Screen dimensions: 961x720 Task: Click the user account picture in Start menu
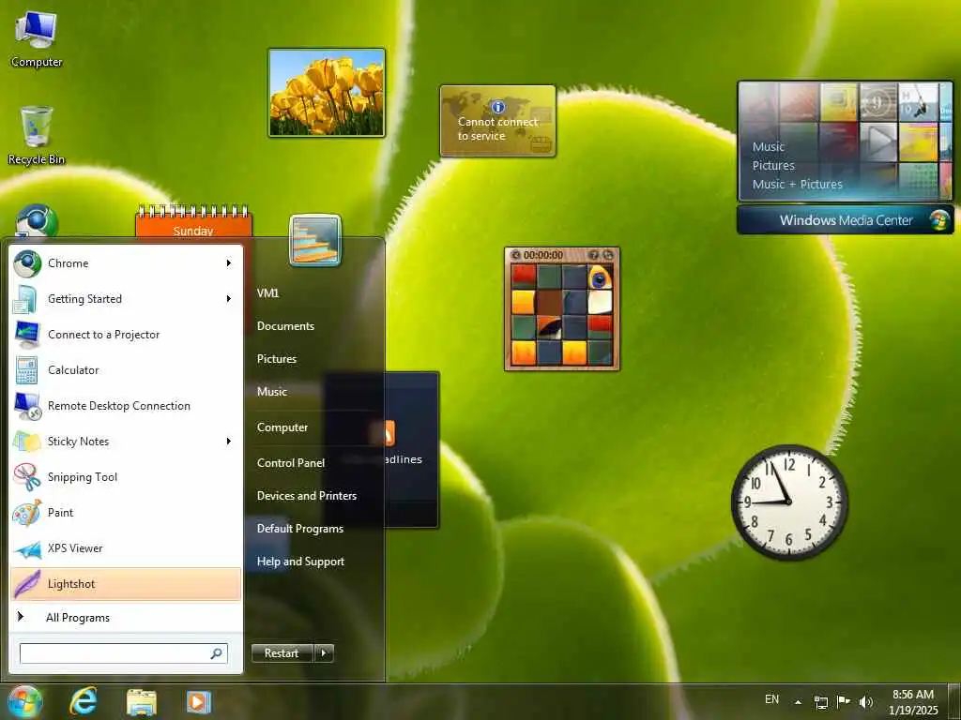click(x=315, y=240)
